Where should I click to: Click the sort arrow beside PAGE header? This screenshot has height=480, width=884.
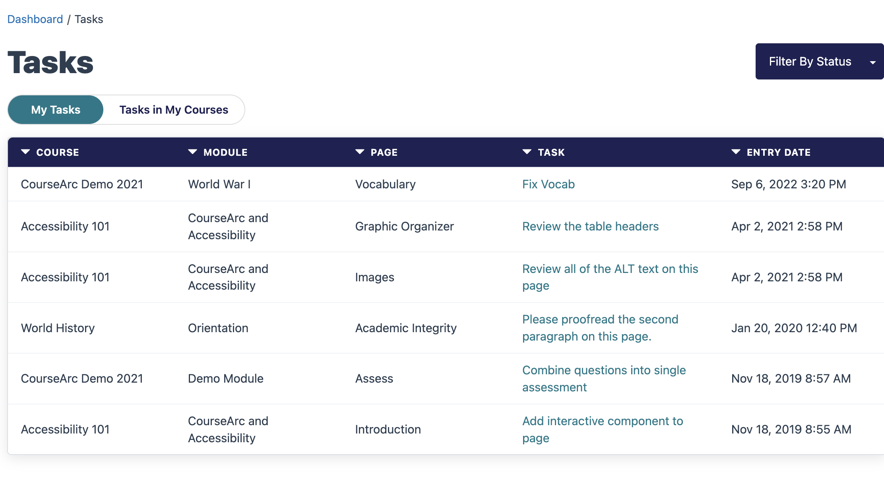360,152
